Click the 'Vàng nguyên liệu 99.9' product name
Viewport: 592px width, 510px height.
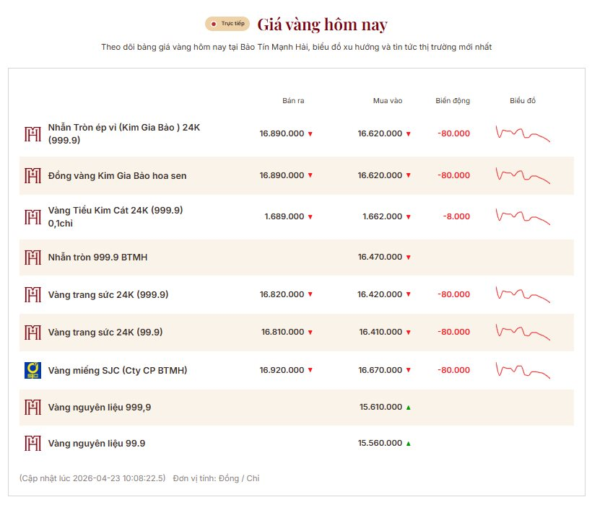point(97,443)
